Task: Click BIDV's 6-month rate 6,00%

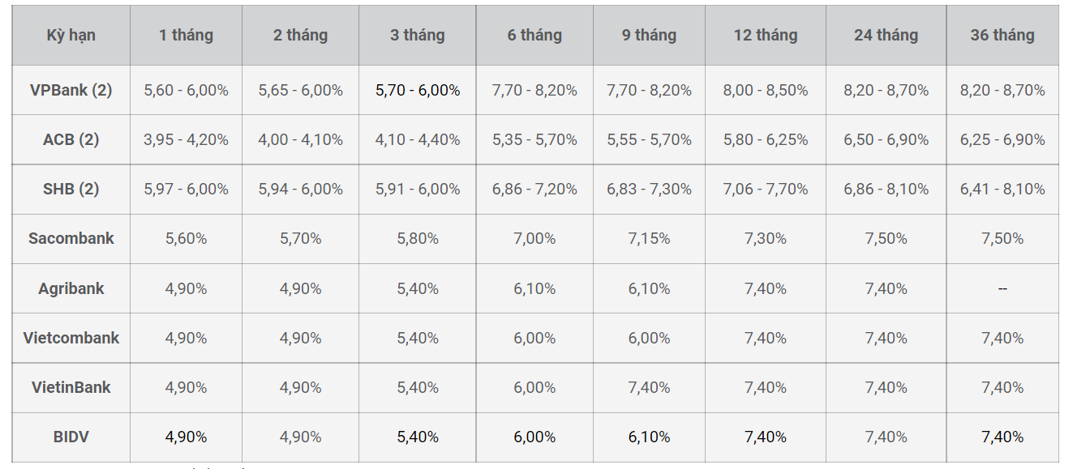Action: pyautogui.click(x=534, y=437)
